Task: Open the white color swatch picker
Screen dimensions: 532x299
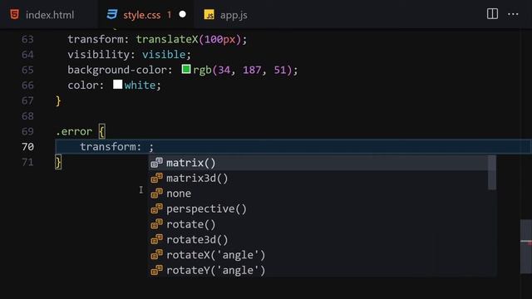Action: (117, 85)
